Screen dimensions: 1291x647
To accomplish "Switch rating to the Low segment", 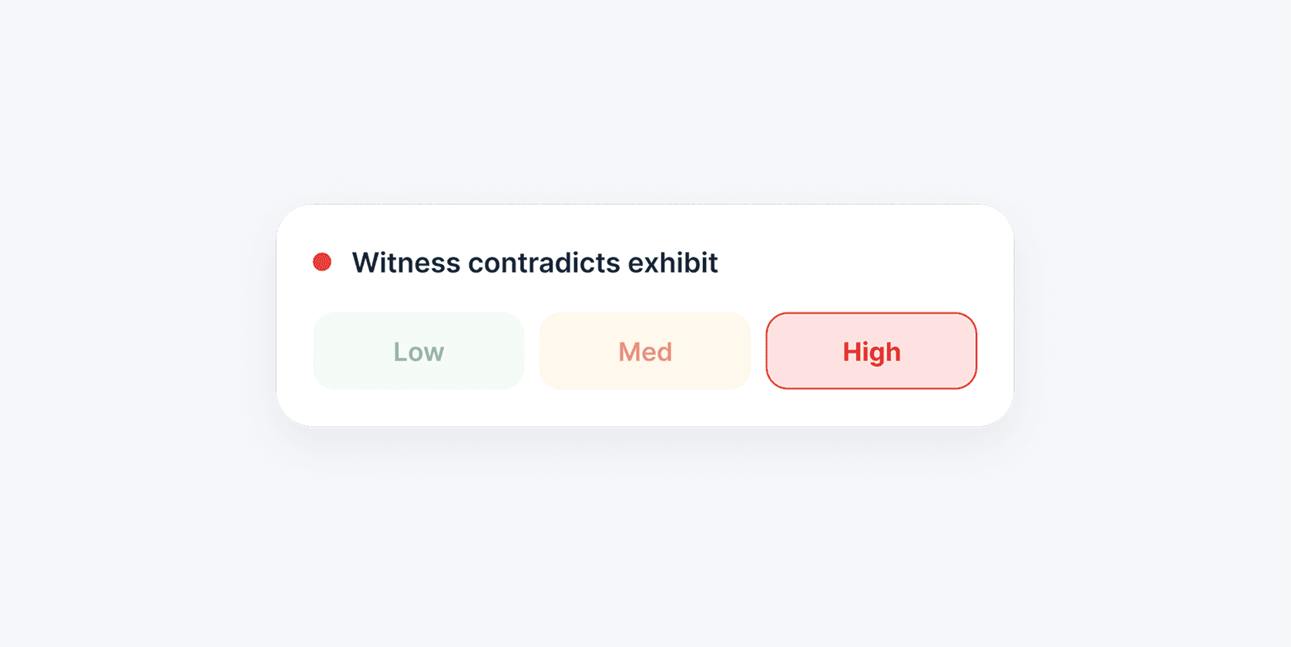I will [419, 351].
